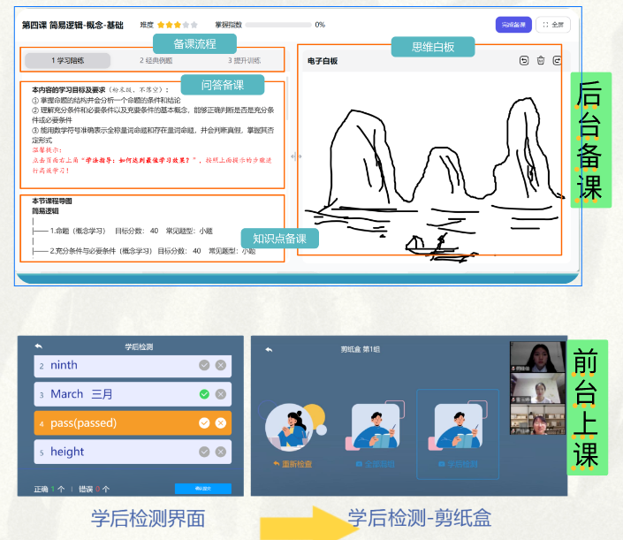Set difficulty to the fifth star

tap(194, 25)
